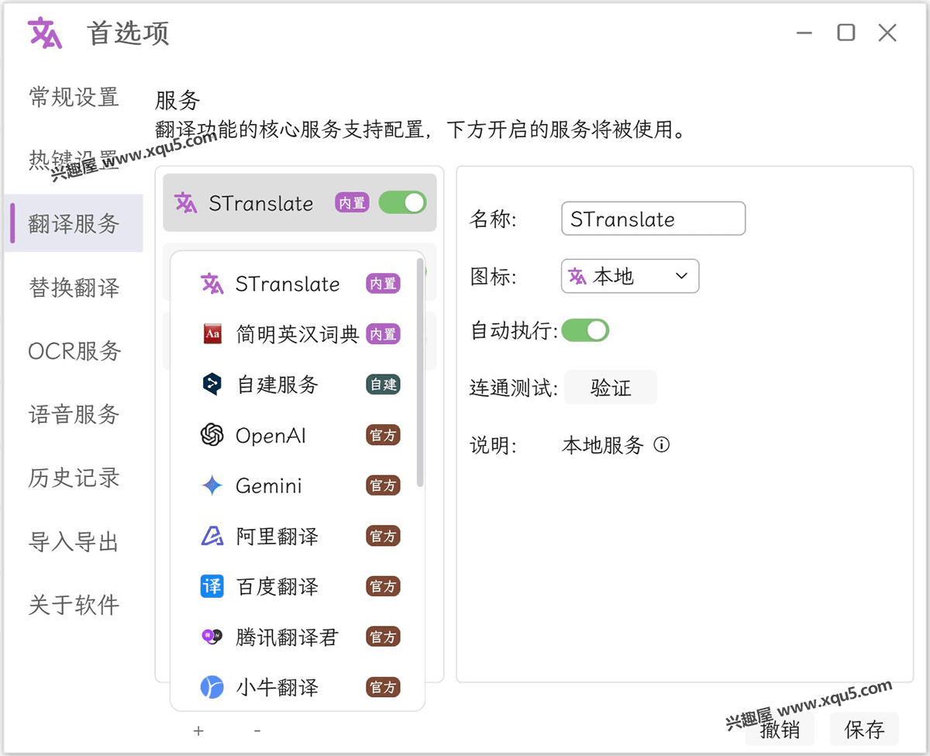Choose Gemini from the popup list
The image size is (930, 756).
(x=298, y=485)
